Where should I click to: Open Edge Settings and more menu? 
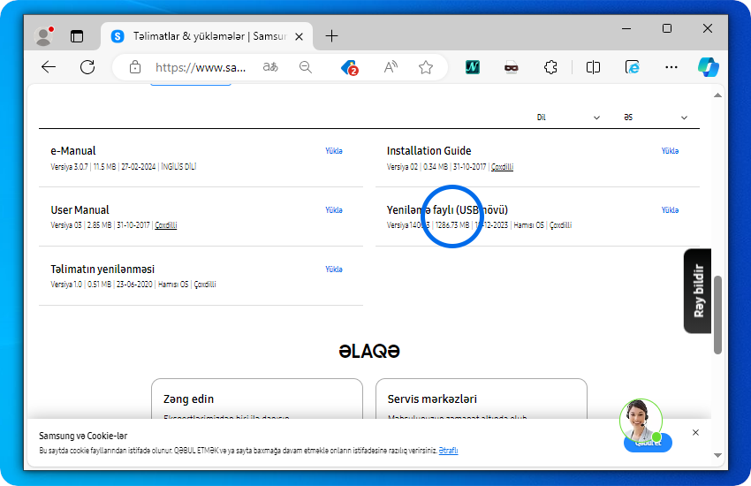point(671,67)
